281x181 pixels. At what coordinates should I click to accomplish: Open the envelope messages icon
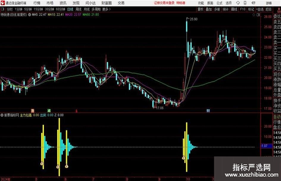(253, 3)
